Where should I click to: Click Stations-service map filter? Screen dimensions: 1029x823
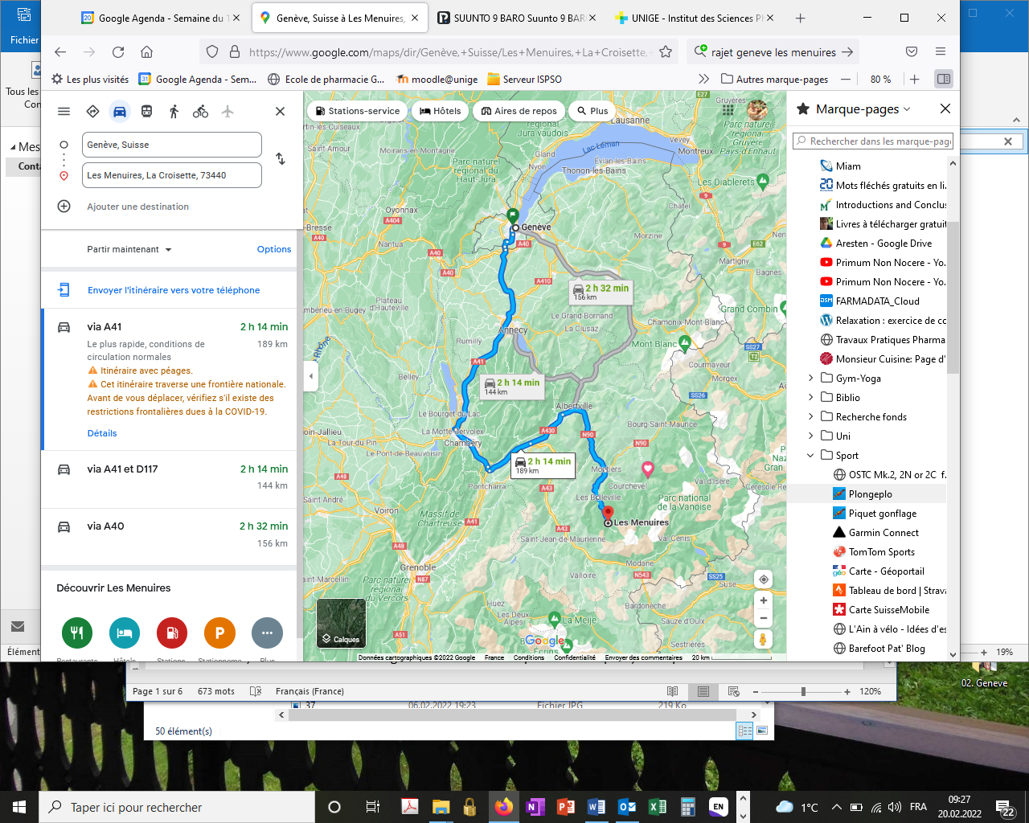coord(358,111)
